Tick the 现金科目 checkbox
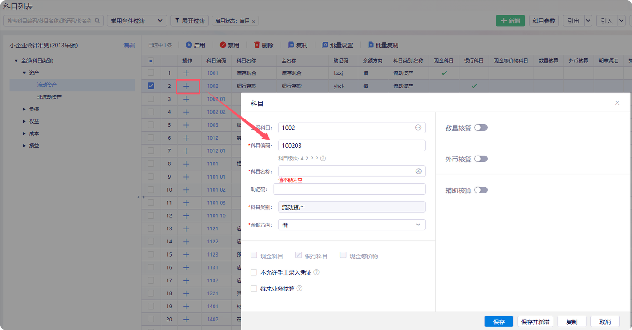The height and width of the screenshot is (330, 632). 254,256
